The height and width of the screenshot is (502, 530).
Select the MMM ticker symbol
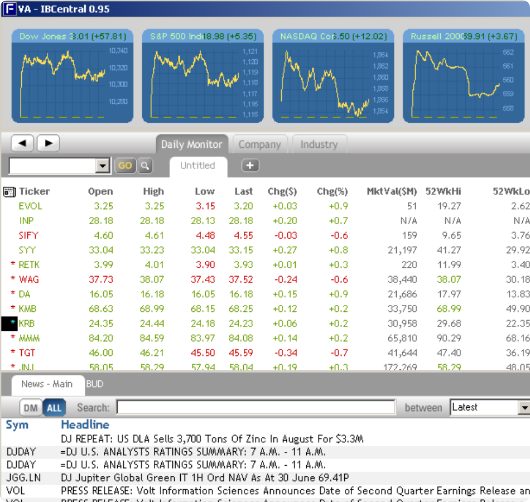pyautogui.click(x=29, y=338)
